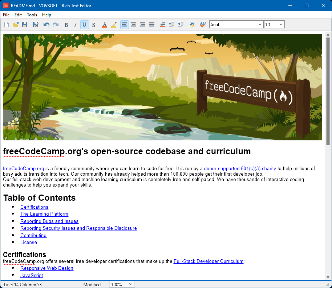Image resolution: width=332 pixels, height=288 pixels.
Task: Open the Edit menu
Action: coord(18,15)
